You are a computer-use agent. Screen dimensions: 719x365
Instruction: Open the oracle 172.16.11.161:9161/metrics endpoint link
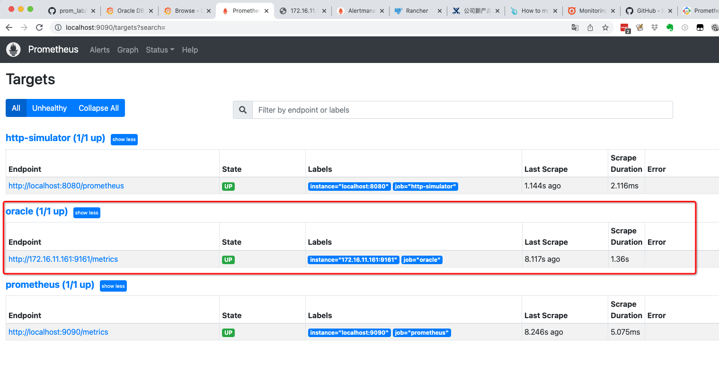click(63, 259)
